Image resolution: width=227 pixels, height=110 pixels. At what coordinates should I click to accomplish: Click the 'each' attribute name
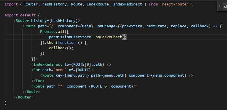[x=47, y=70]
